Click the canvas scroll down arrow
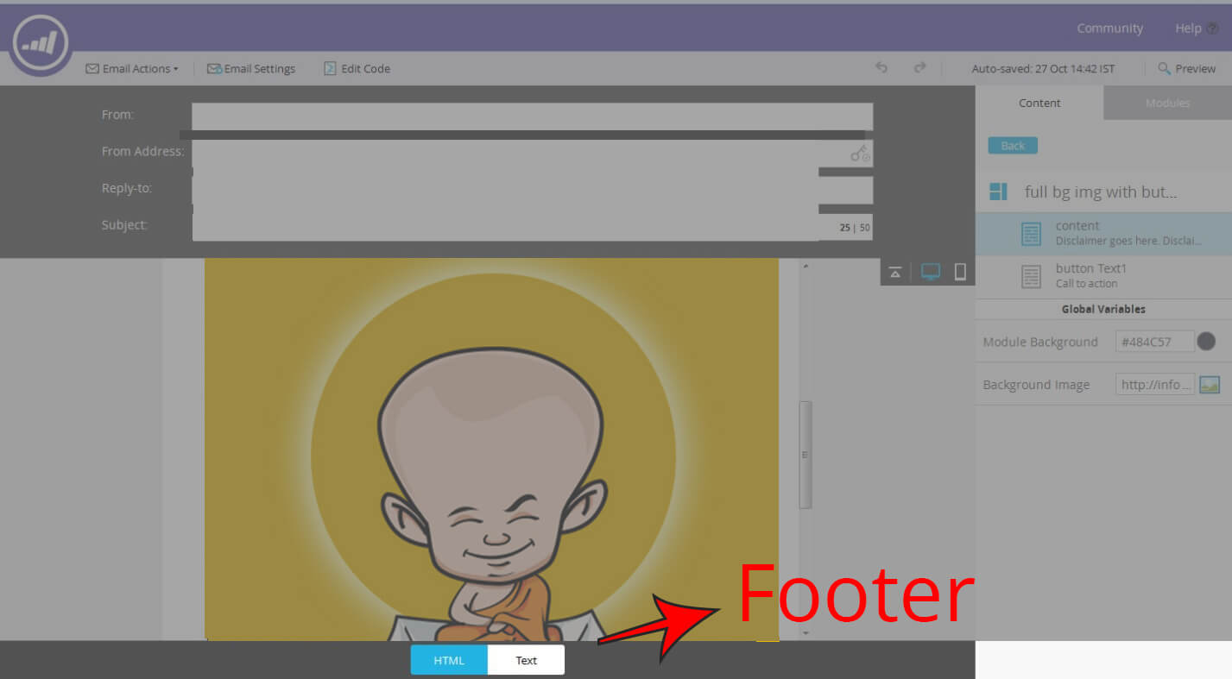1232x679 pixels. (x=806, y=633)
